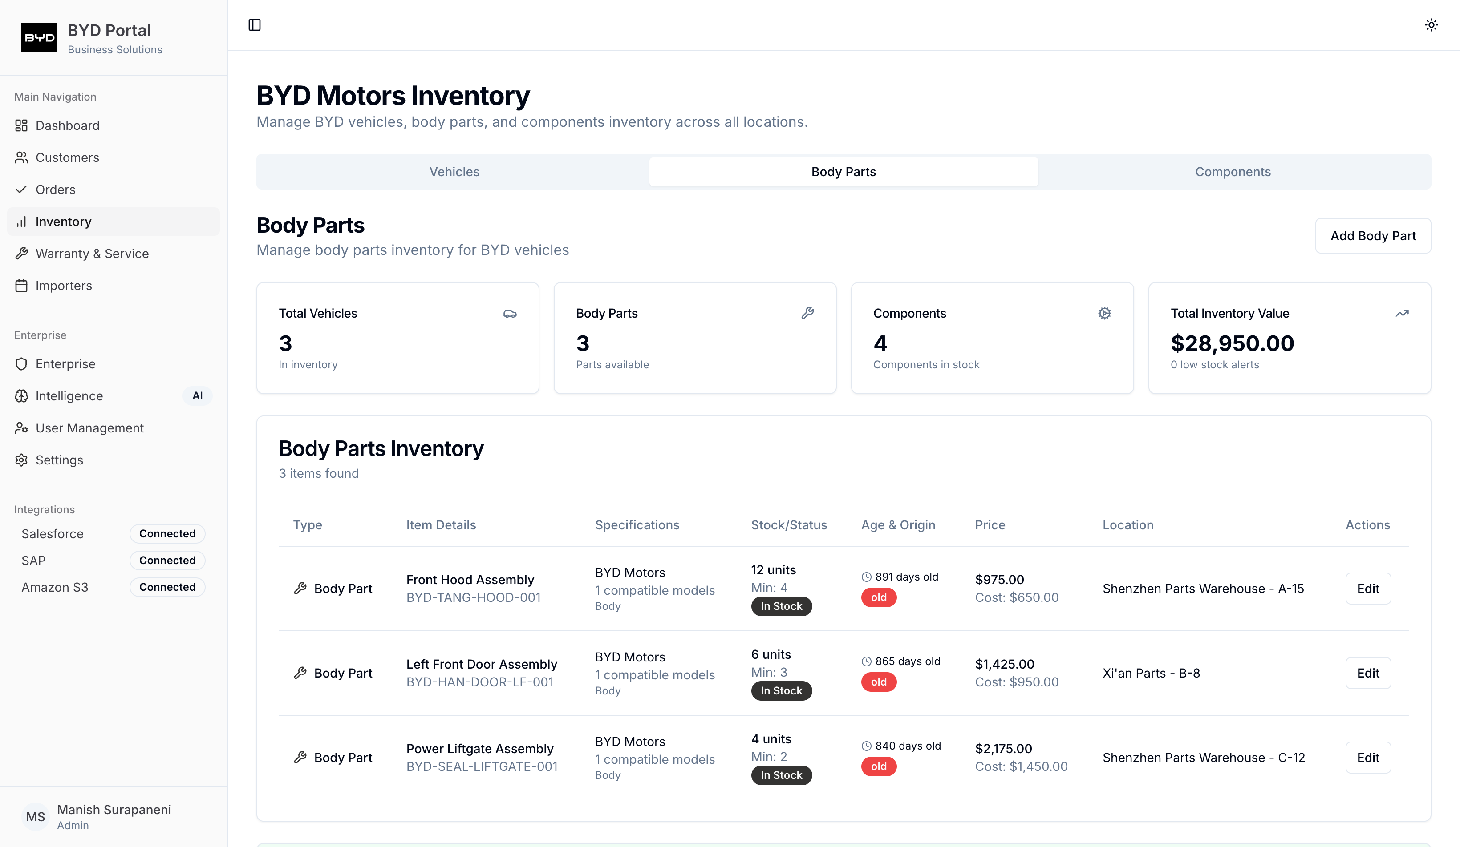This screenshot has width=1460, height=847.
Task: Click the Item Details column header
Action: (x=441, y=524)
